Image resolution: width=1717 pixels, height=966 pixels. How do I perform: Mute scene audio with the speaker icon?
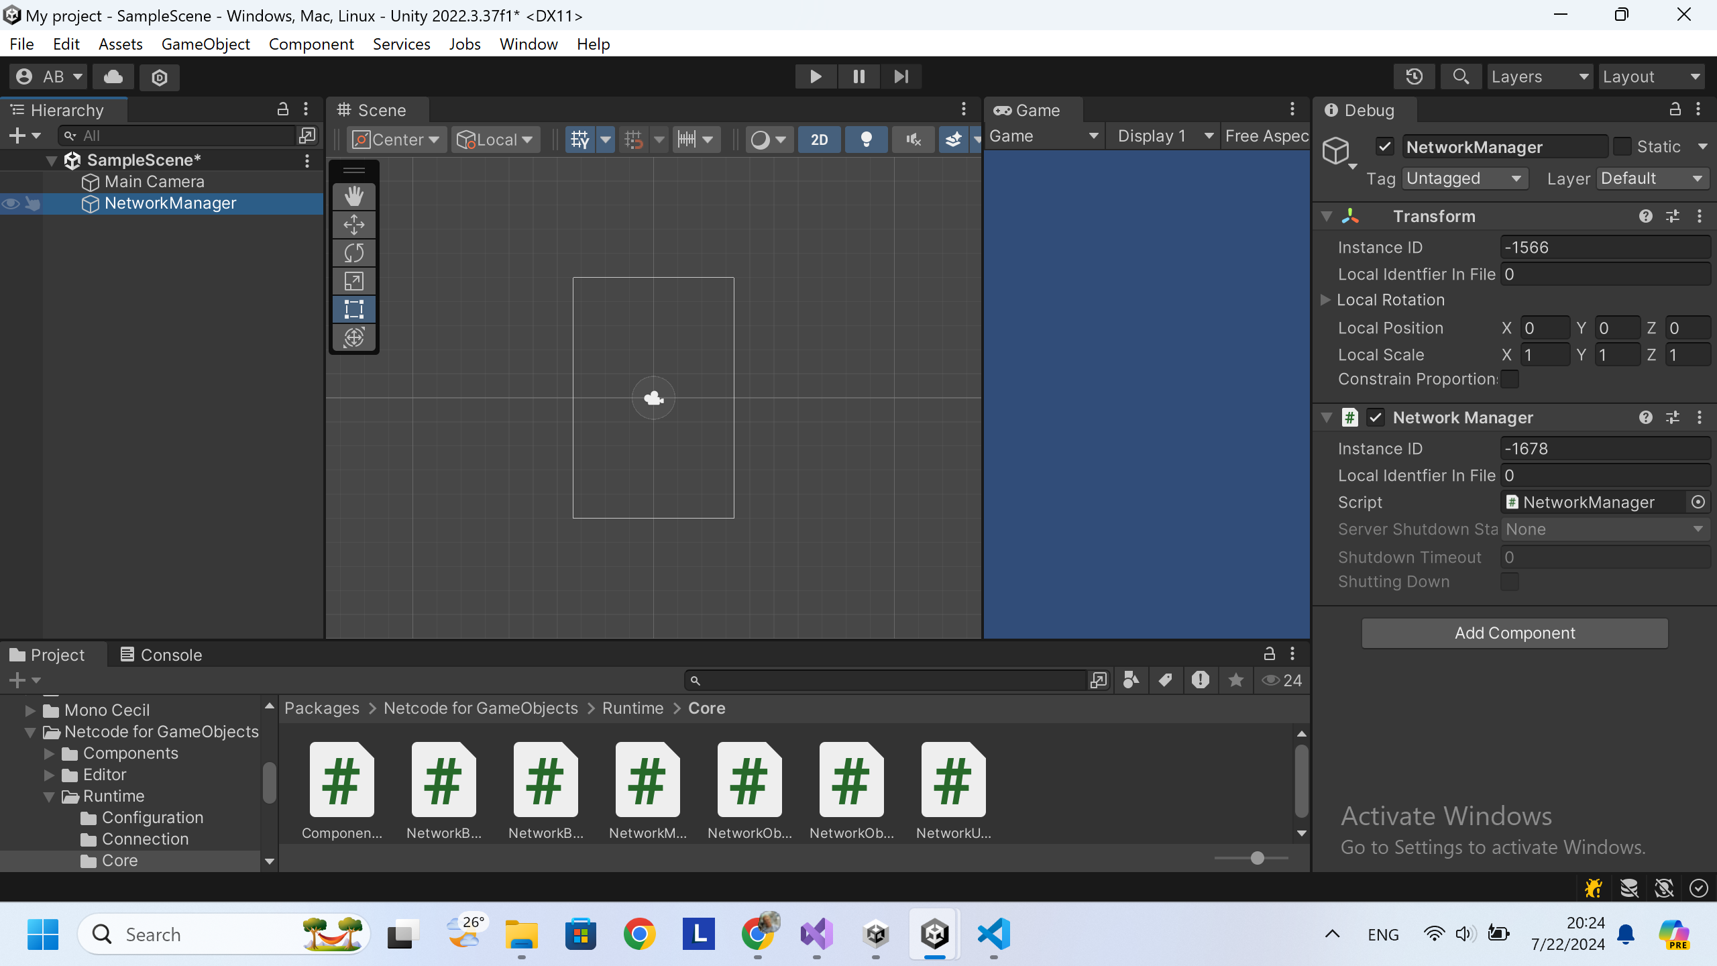912,139
